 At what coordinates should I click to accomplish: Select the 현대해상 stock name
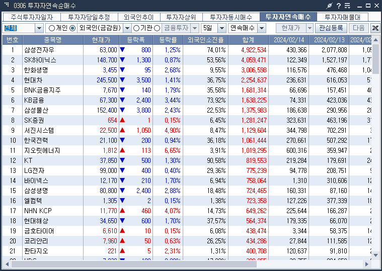coord(36,221)
